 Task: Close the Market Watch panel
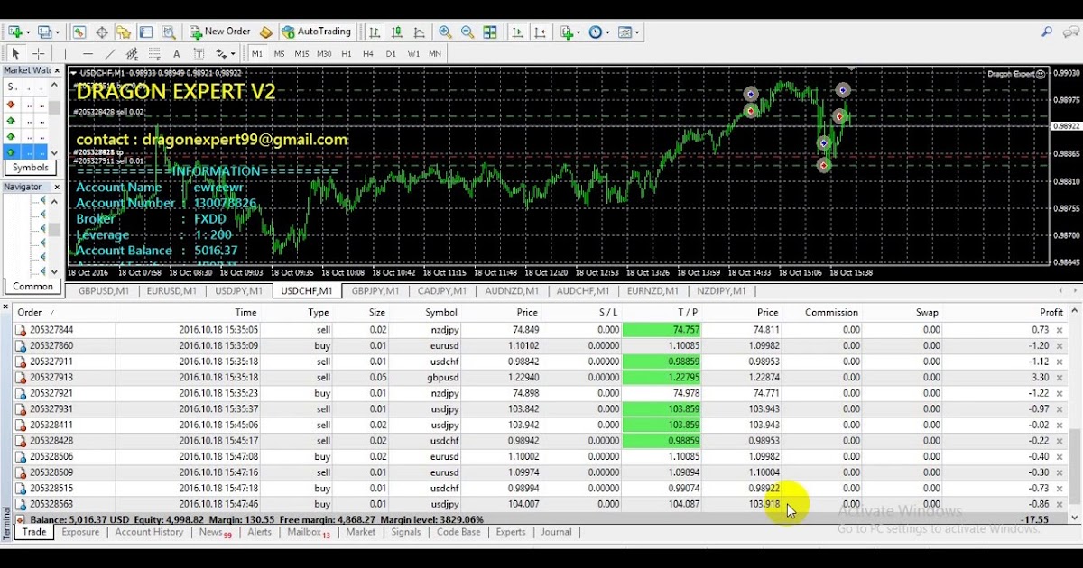(x=57, y=70)
